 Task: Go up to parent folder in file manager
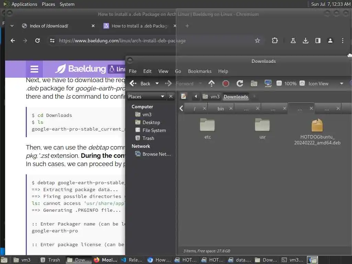pos(211,84)
